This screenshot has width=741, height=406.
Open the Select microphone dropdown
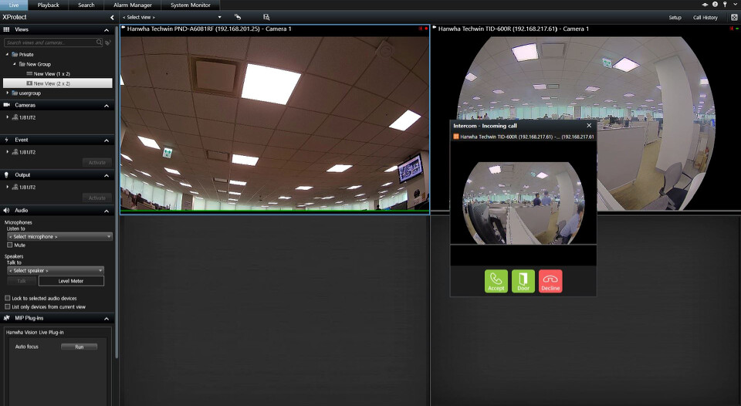pyautogui.click(x=60, y=236)
